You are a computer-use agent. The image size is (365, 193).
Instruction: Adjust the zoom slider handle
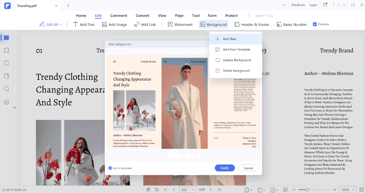coord(307,190)
